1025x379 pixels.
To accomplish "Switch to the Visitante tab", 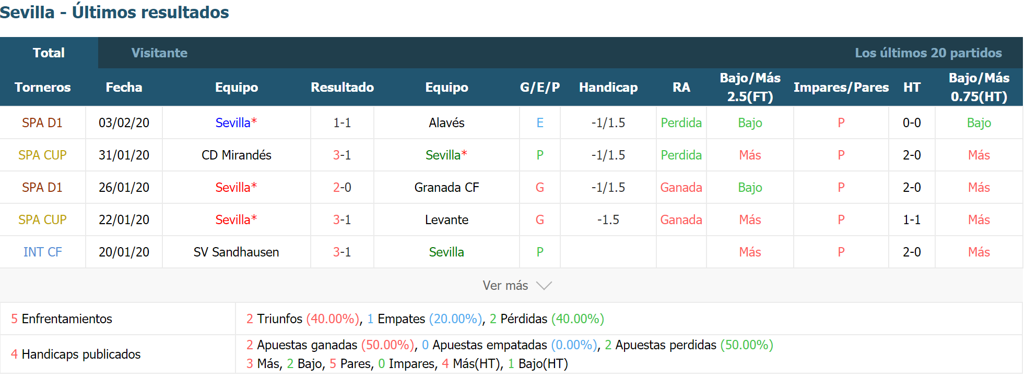I will (x=159, y=53).
